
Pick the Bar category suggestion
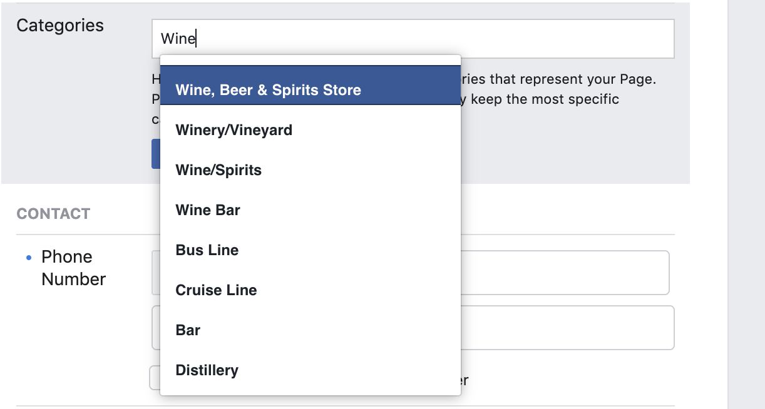(311, 330)
